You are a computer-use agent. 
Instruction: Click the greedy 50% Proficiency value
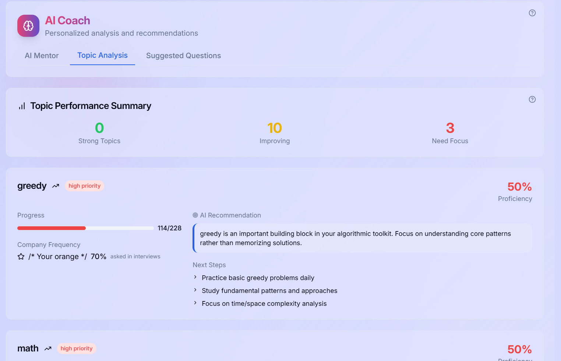tap(519, 187)
